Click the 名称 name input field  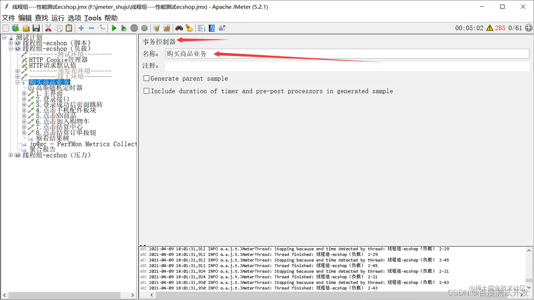click(x=347, y=54)
